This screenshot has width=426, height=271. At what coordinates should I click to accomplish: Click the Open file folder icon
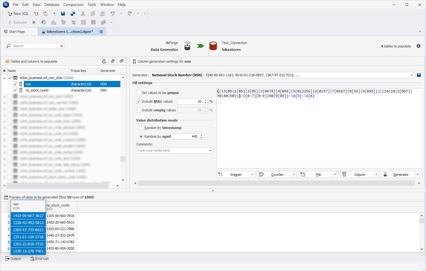tap(46, 14)
